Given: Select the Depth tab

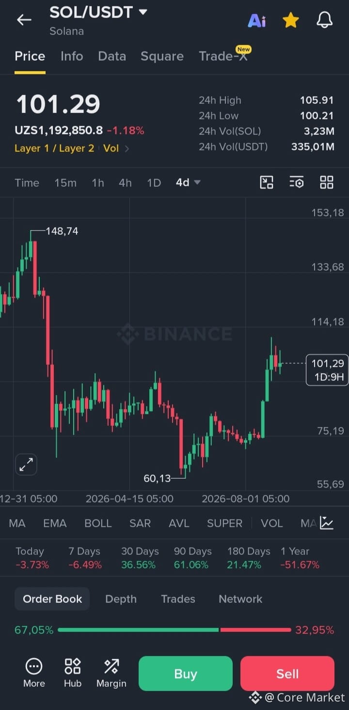Looking at the screenshot, I should 121,599.
